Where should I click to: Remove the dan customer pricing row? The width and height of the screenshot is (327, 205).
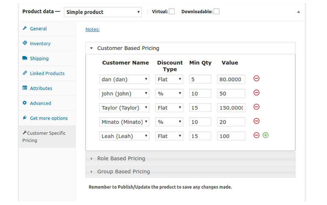[x=257, y=78]
